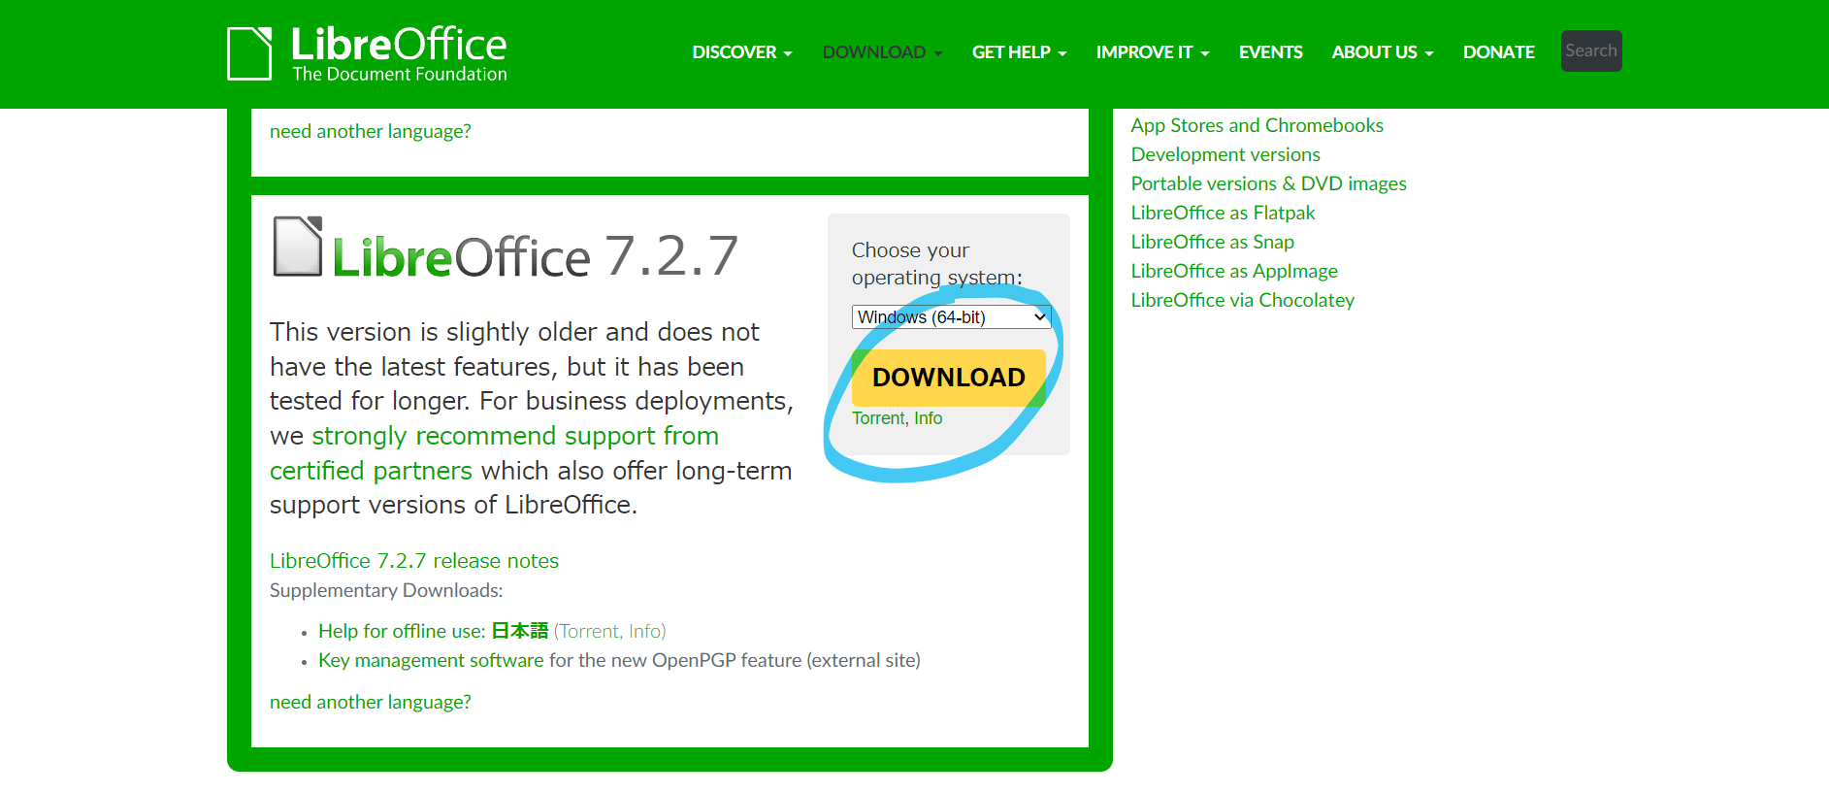Open the IMPROVE IT menu

click(x=1153, y=52)
